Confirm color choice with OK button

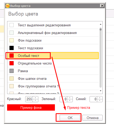coord(70,118)
